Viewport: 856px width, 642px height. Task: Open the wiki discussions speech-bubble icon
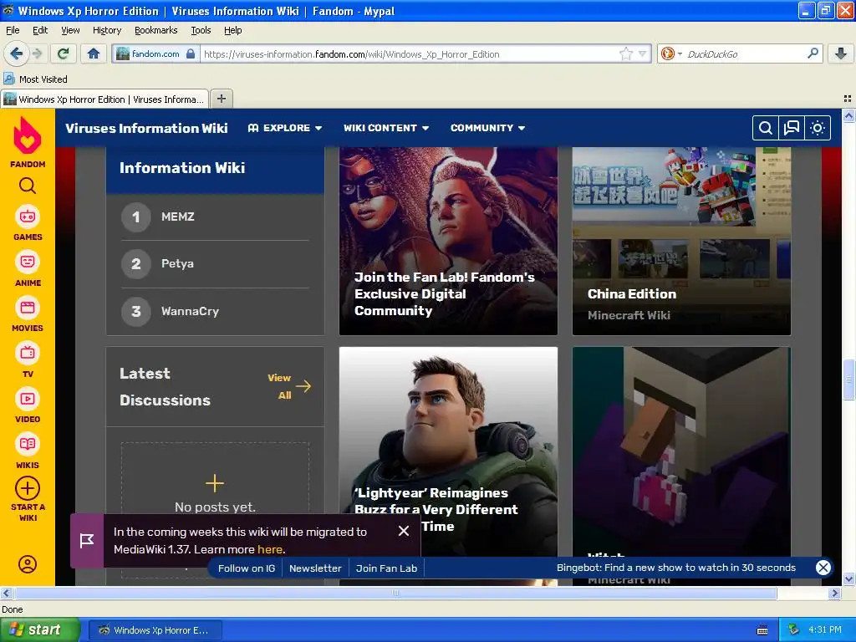pos(791,128)
